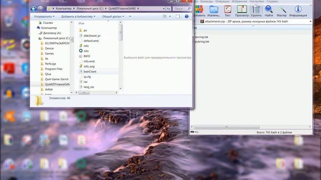Image resolution: width=321 pixels, height=180 pixels.
Task: Click WinRAR's Добавить (Add) toolbar icon
Action: point(199,9)
